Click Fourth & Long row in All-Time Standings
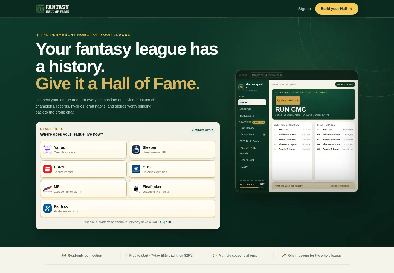Image resolution: width=394 pixels, height=273 pixels. (x=292, y=149)
